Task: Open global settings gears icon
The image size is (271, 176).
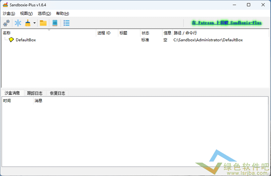Action: [x=7, y=23]
